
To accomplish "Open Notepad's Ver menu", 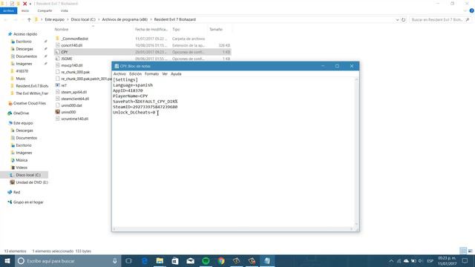I will pyautogui.click(x=165, y=74).
